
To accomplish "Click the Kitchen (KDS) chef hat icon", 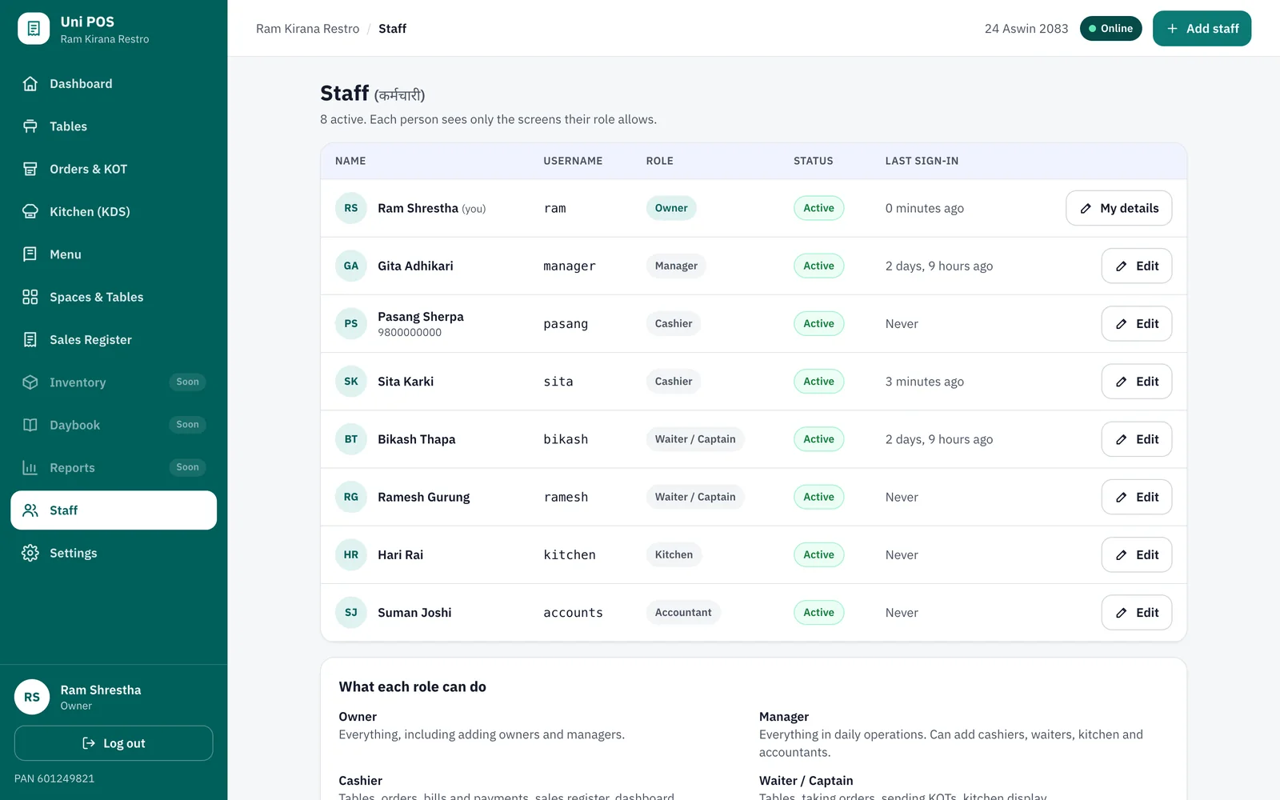I will [30, 212].
